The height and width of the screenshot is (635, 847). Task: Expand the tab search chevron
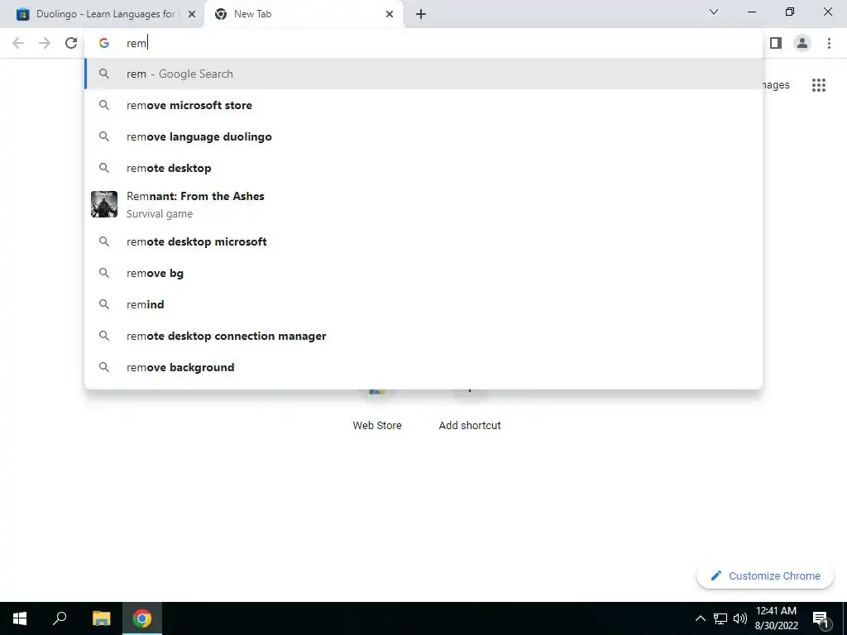tap(714, 12)
